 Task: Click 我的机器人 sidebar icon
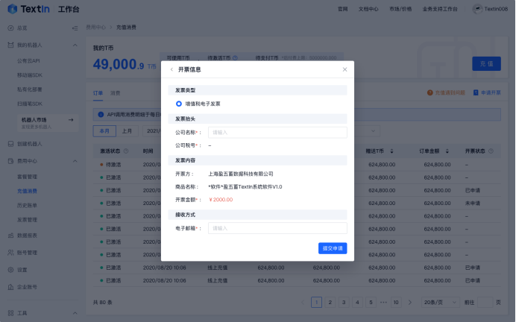pyautogui.click(x=10, y=45)
